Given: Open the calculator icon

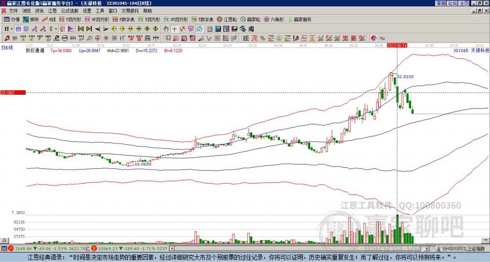Looking at the screenshot, I should (218, 29).
